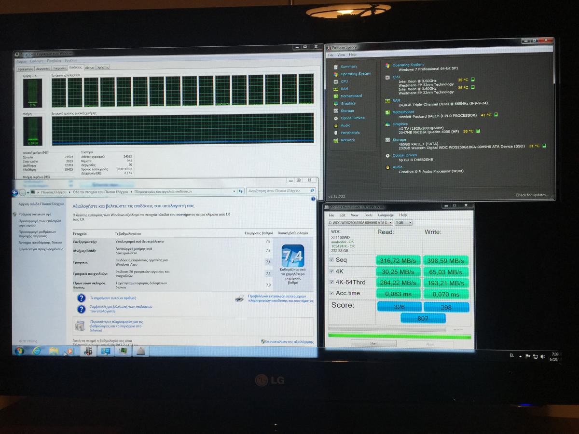Click Control Panel back arrow button
The width and height of the screenshot is (579, 434).
click(x=16, y=192)
